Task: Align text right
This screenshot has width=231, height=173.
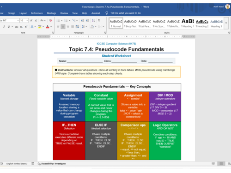Action: 67,27
